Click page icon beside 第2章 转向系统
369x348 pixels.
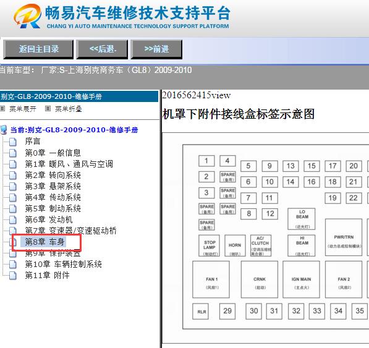[13, 176]
